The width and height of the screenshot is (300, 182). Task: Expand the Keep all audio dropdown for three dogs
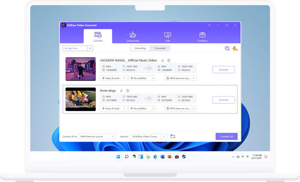113,108
